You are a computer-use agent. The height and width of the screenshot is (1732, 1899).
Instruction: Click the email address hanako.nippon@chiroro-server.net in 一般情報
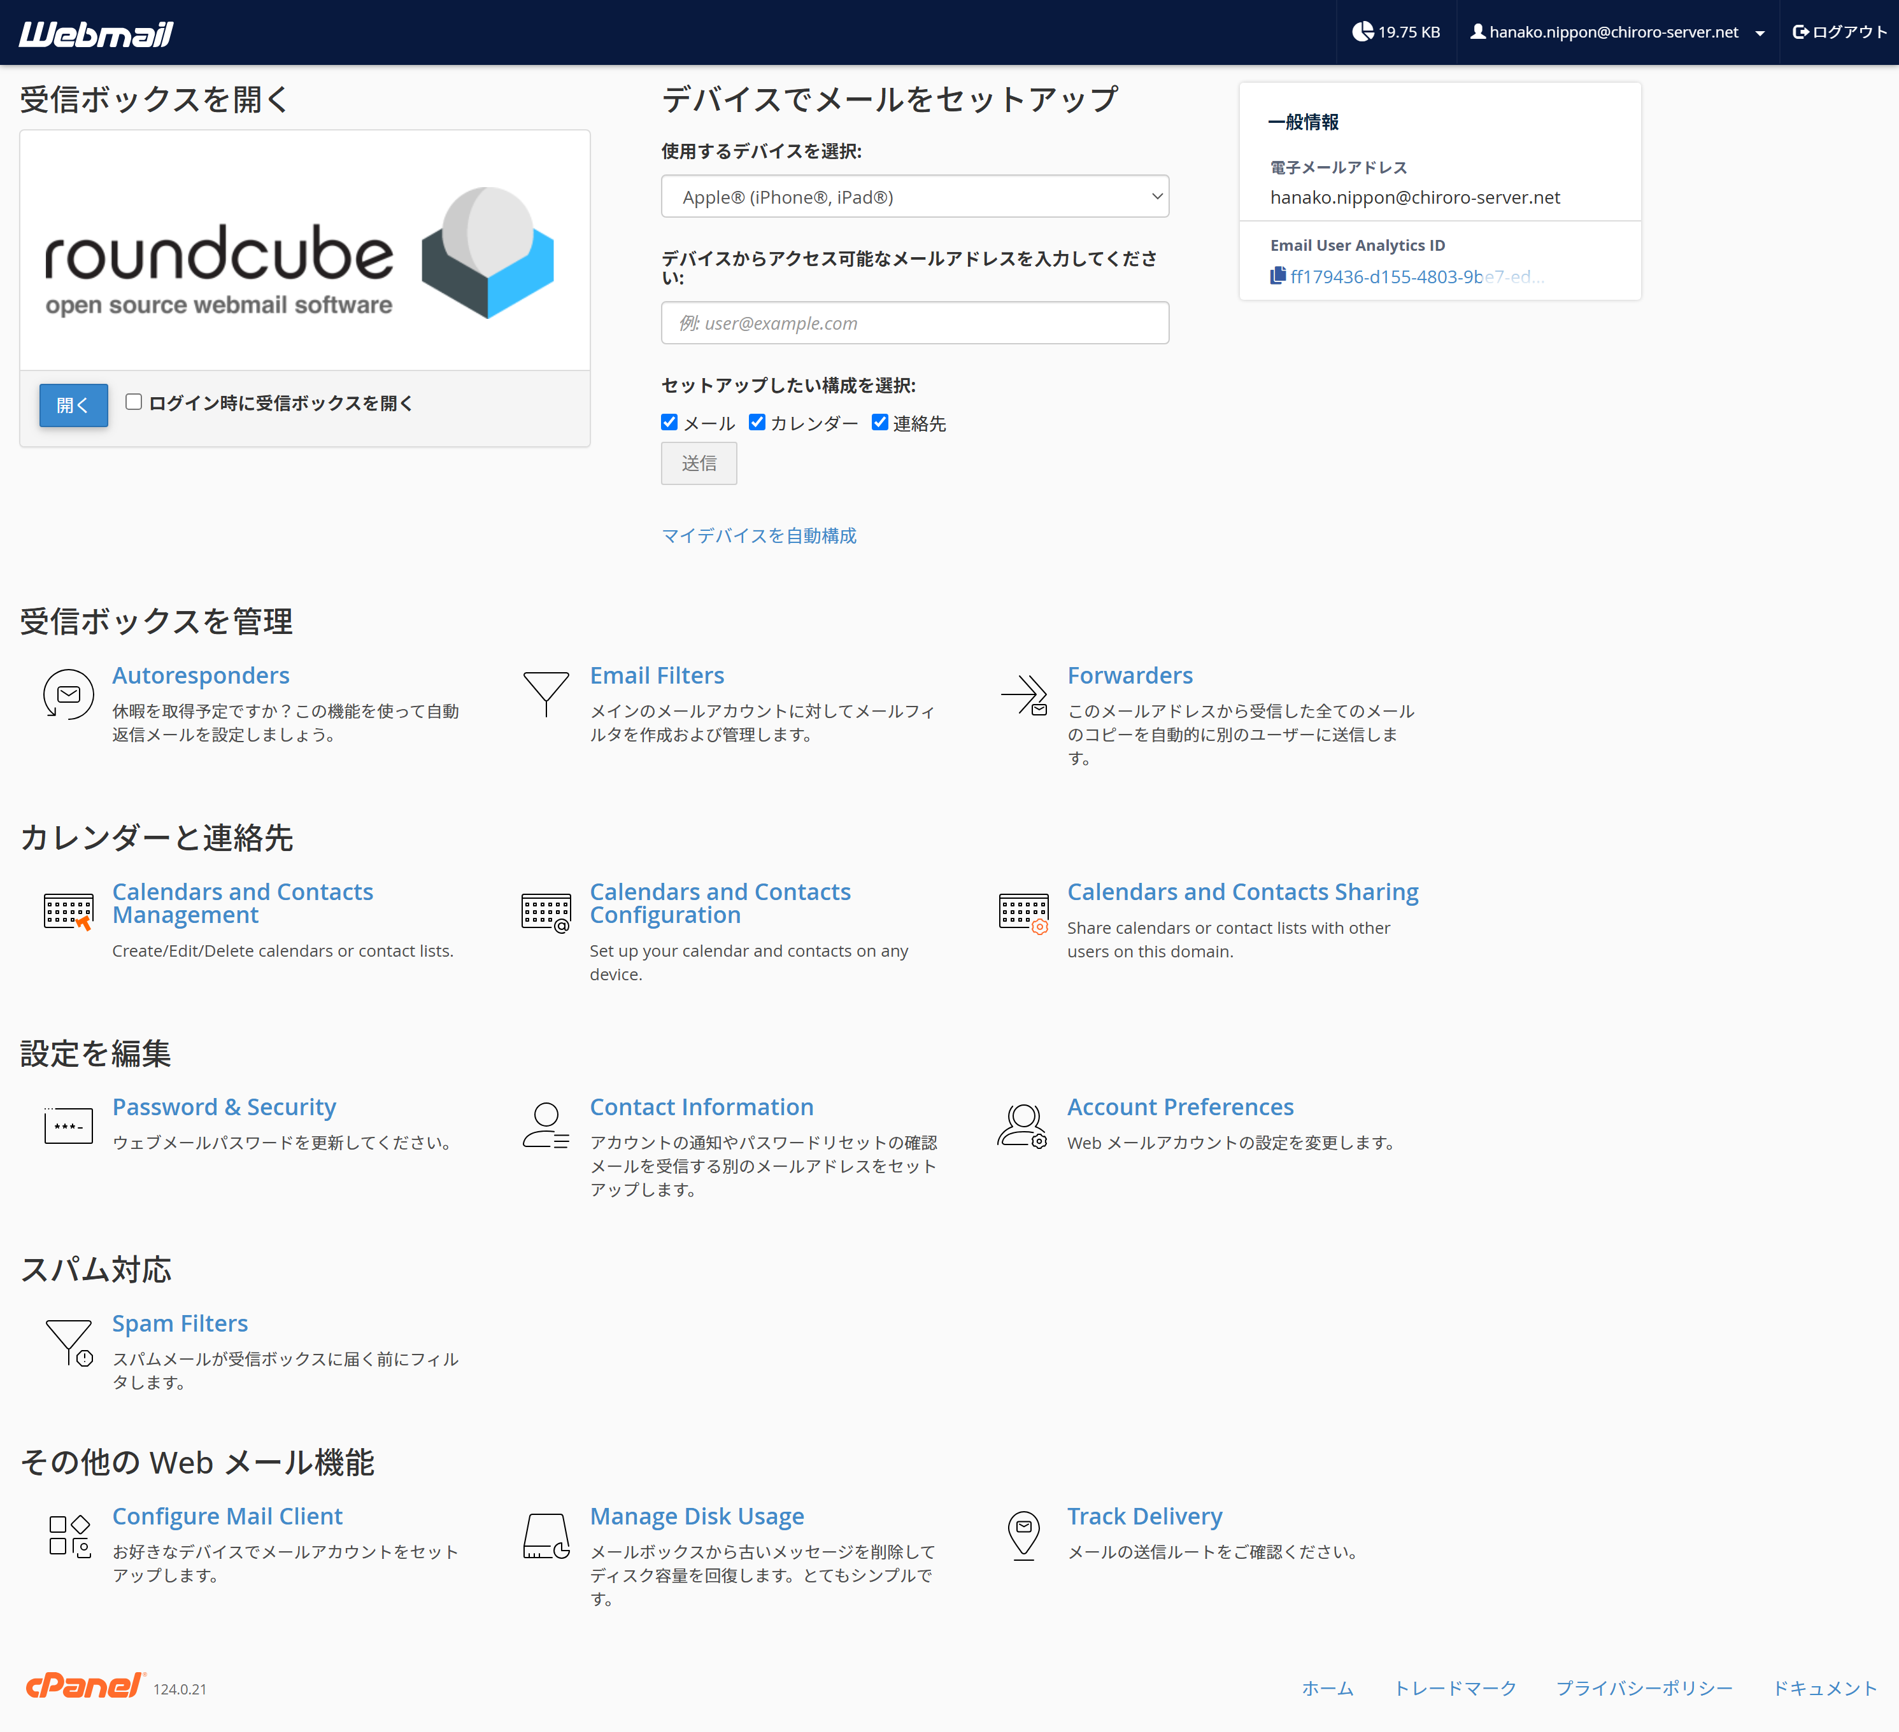(1415, 198)
